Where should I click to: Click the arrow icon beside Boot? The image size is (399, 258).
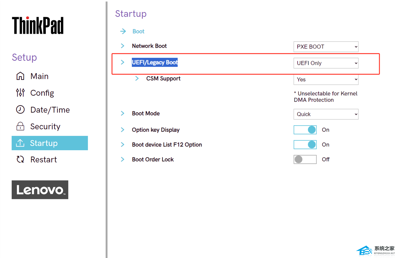[123, 31]
